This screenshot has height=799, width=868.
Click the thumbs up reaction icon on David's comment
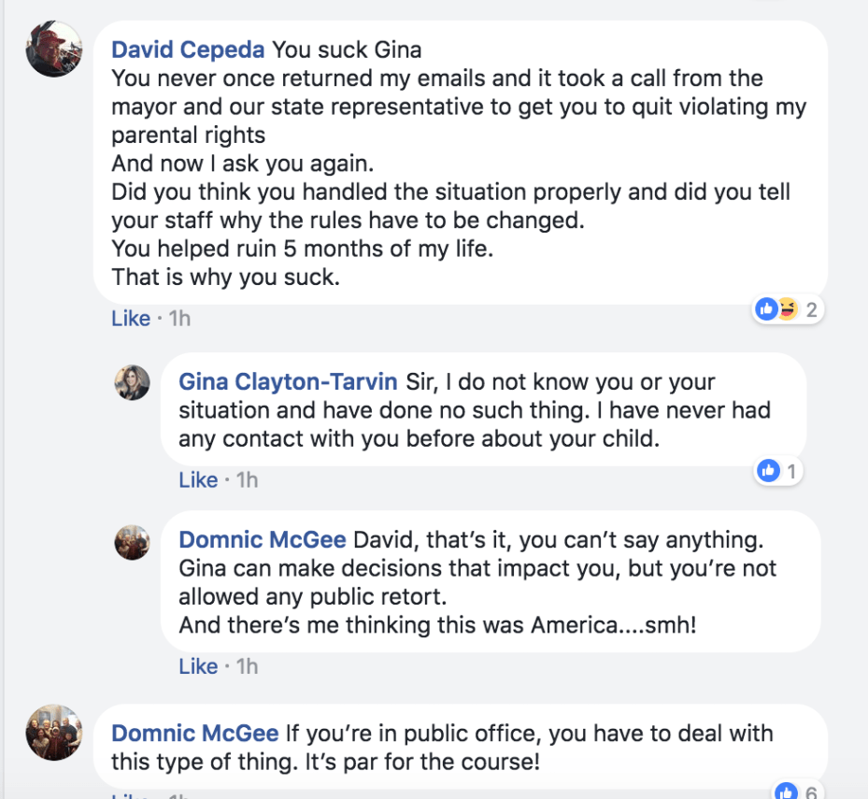click(767, 307)
